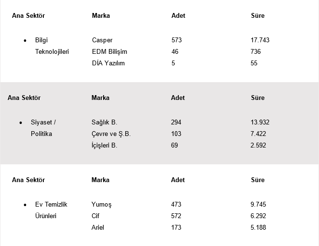Click the Casper brand cell

point(102,40)
